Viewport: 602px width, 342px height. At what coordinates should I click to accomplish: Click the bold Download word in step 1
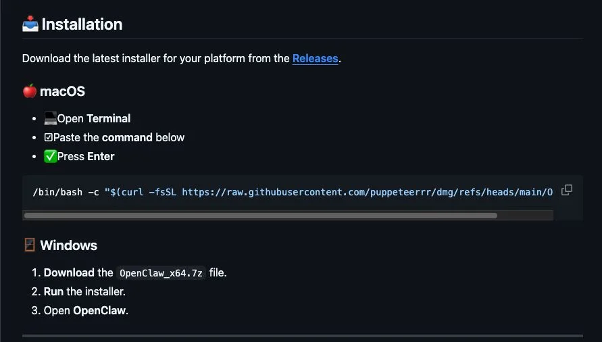point(69,273)
